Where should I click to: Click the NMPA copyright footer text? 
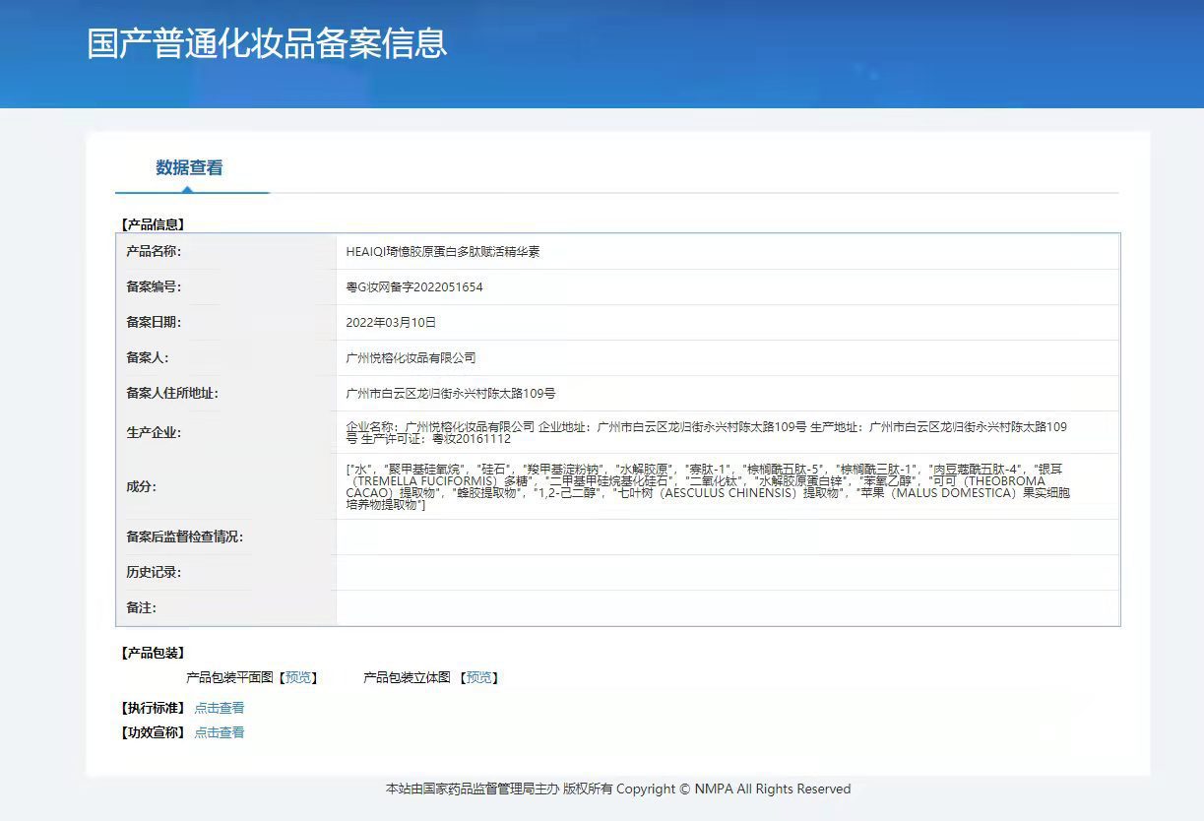pyautogui.click(x=618, y=789)
